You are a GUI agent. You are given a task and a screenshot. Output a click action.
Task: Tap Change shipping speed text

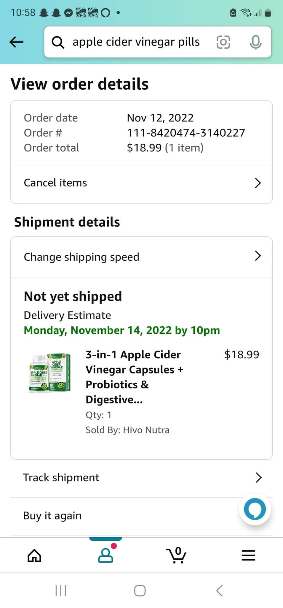click(x=81, y=257)
